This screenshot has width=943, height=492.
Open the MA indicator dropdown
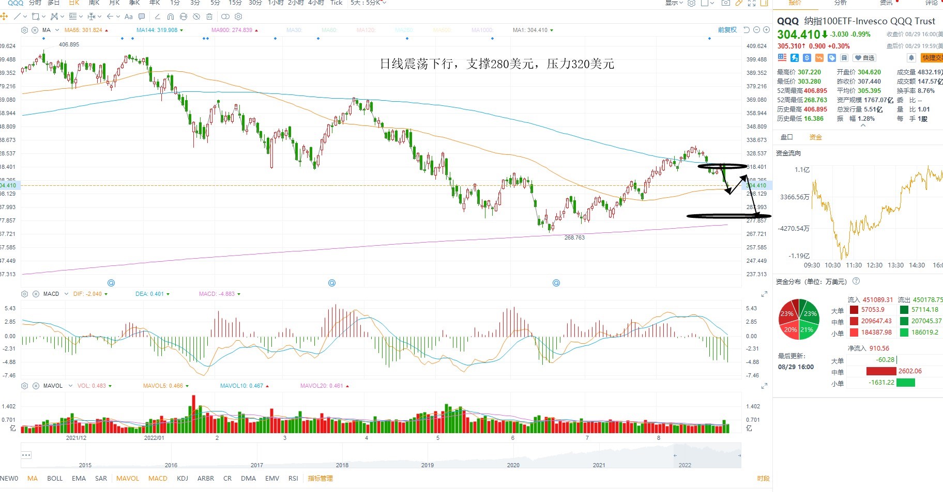[57, 30]
